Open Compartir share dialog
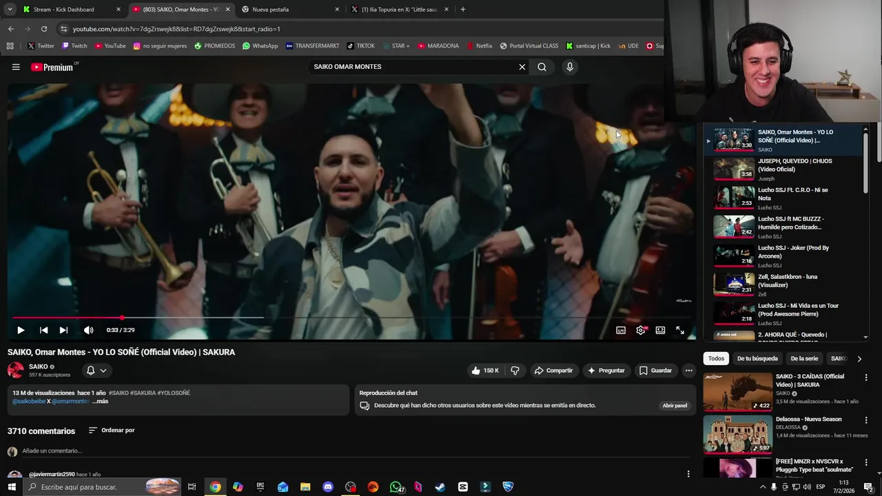The height and width of the screenshot is (496, 882). pyautogui.click(x=553, y=370)
